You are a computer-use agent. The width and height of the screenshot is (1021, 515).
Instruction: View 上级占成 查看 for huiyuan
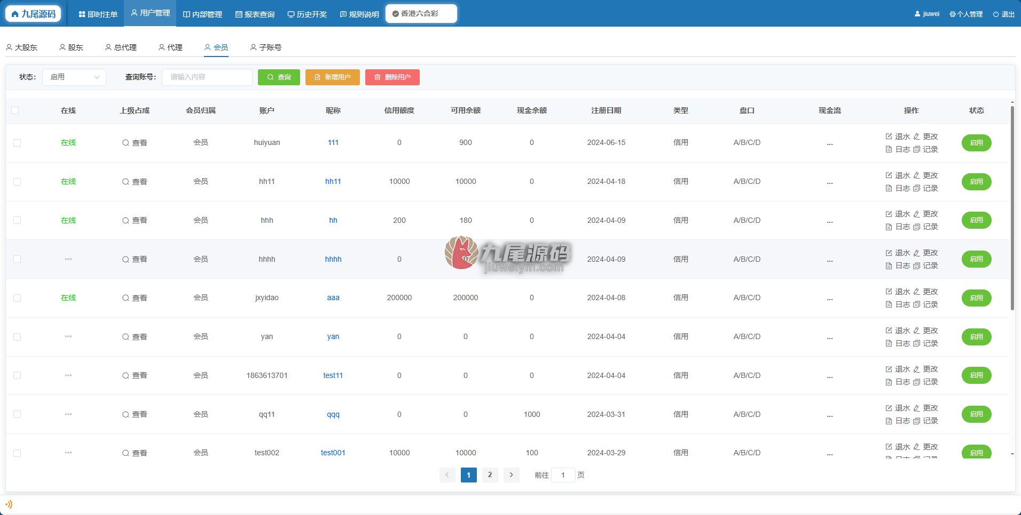click(135, 143)
